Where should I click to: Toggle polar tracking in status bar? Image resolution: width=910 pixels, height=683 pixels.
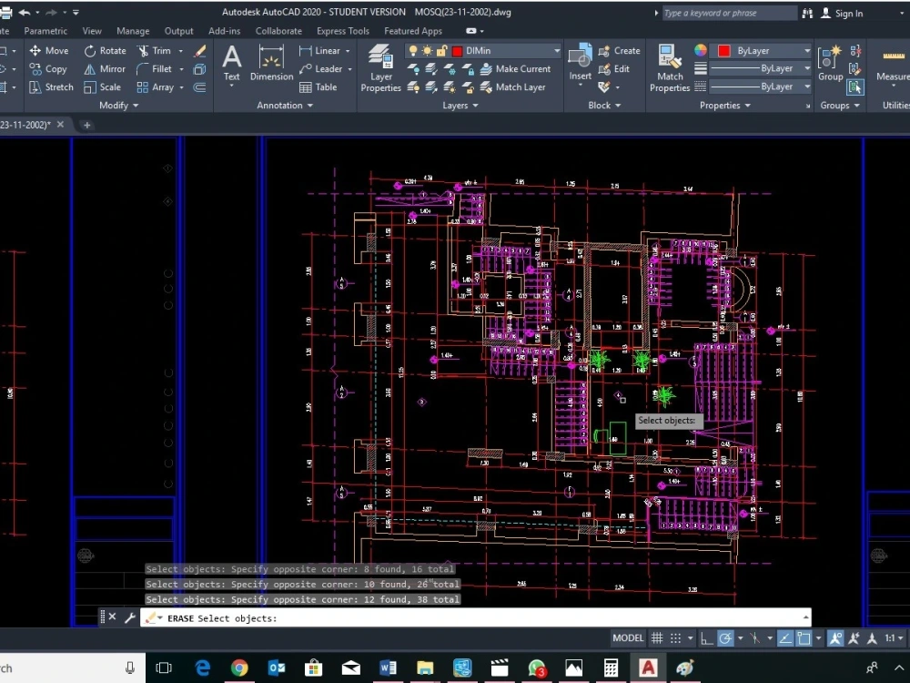[x=725, y=637]
